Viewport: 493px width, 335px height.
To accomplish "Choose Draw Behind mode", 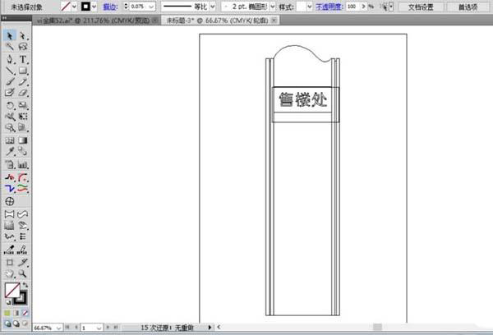I will coord(16,323).
